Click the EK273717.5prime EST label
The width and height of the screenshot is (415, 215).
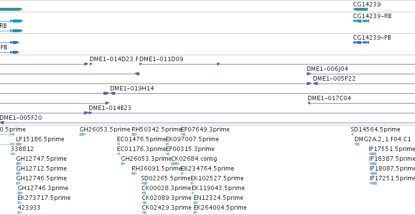point(44,198)
